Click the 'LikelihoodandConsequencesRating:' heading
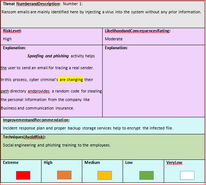The image size is (206, 185). (x=137, y=31)
